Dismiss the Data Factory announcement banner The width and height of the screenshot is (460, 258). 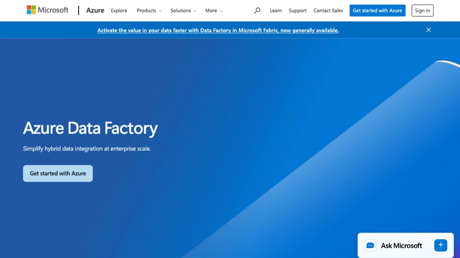coord(429,30)
